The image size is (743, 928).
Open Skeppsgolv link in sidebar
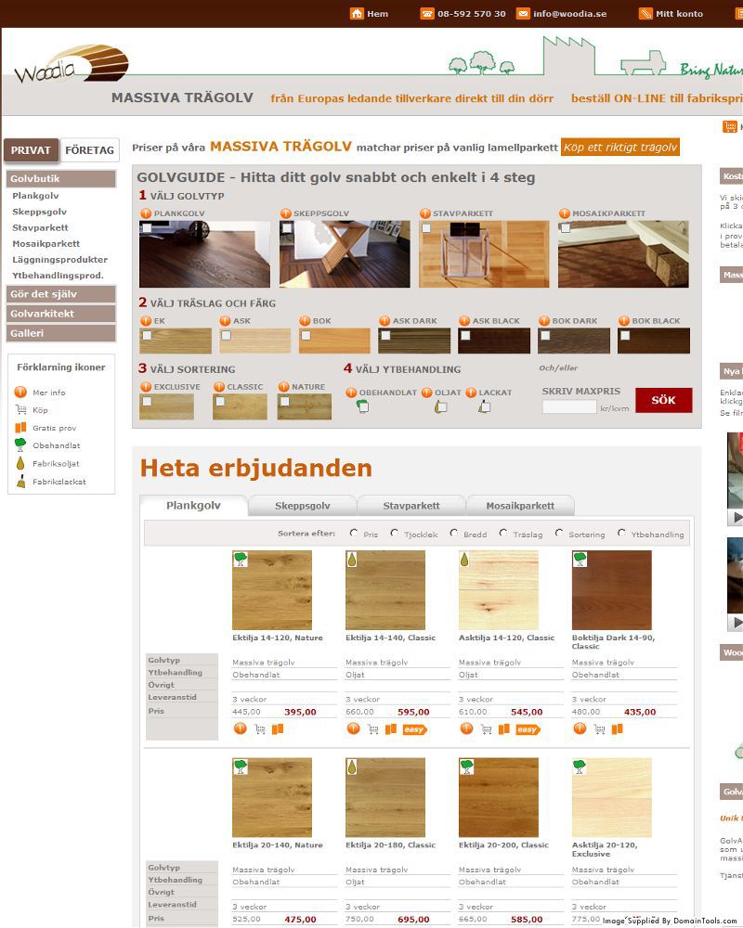(40, 212)
